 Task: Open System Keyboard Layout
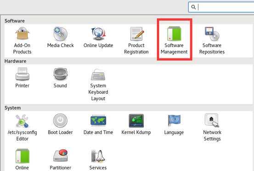(x=98, y=84)
